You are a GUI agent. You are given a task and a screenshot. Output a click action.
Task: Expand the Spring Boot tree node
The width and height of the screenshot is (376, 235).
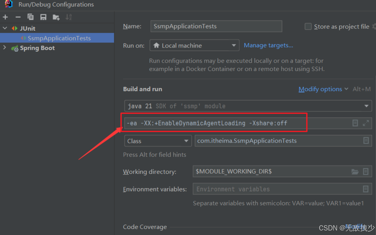[x=4, y=48]
